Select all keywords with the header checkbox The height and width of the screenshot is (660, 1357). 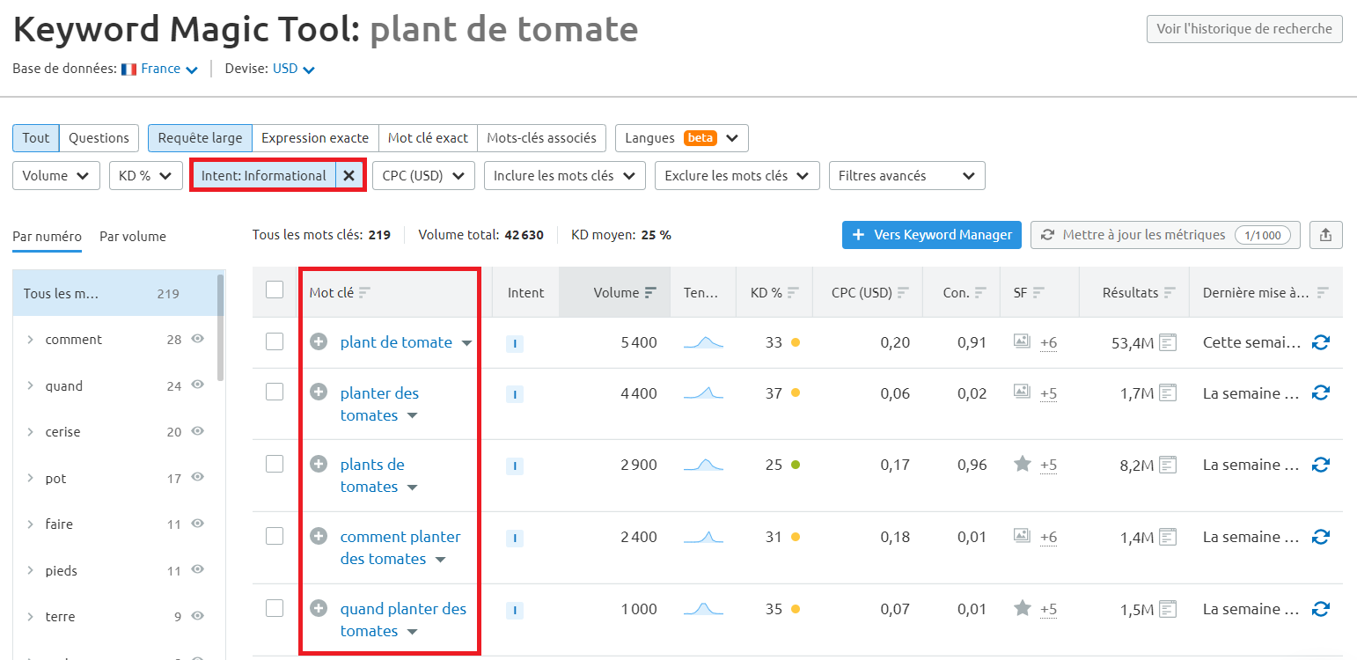point(275,291)
